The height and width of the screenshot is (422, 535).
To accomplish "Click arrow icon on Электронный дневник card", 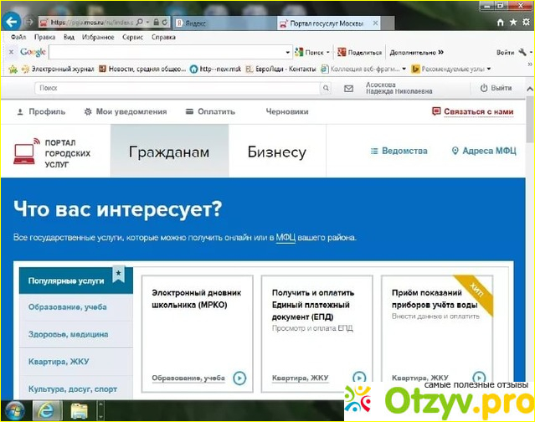I will [239, 378].
